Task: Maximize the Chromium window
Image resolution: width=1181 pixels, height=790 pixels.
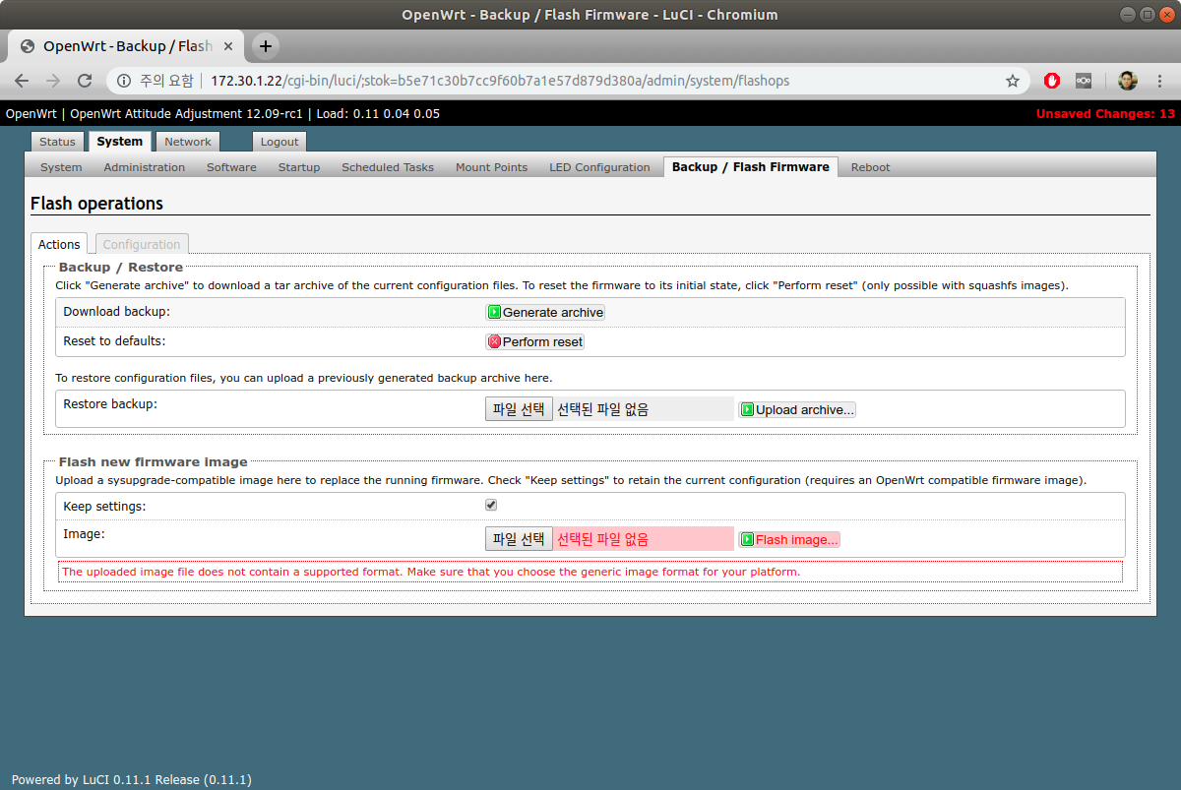Action: coord(1147,15)
